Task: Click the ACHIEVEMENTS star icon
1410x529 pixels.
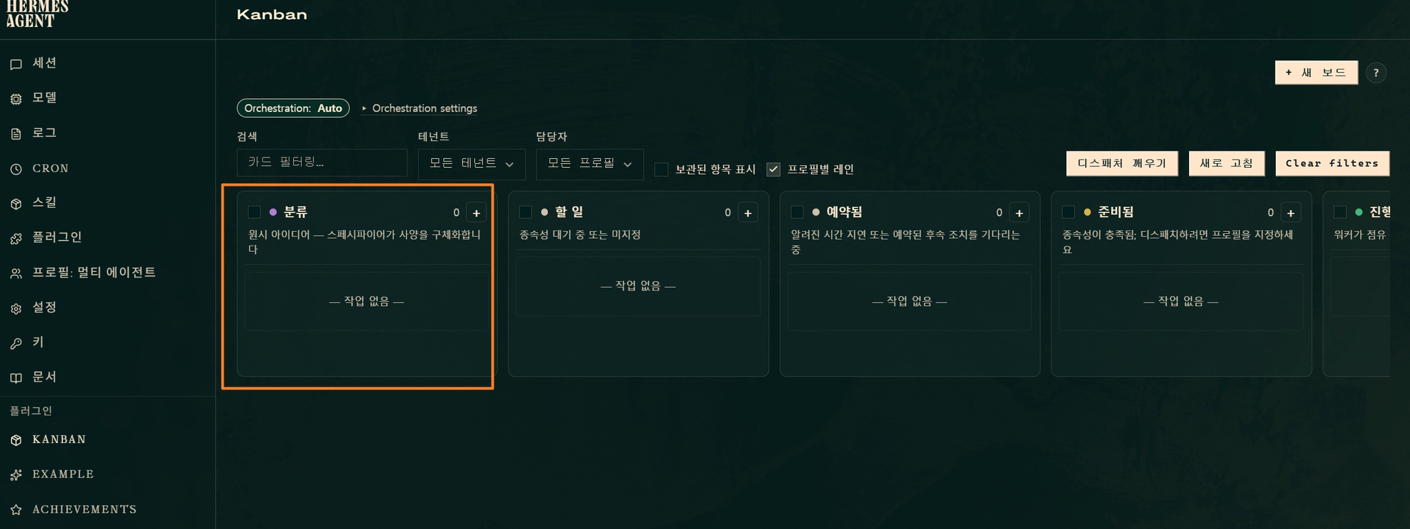Action: point(16,510)
